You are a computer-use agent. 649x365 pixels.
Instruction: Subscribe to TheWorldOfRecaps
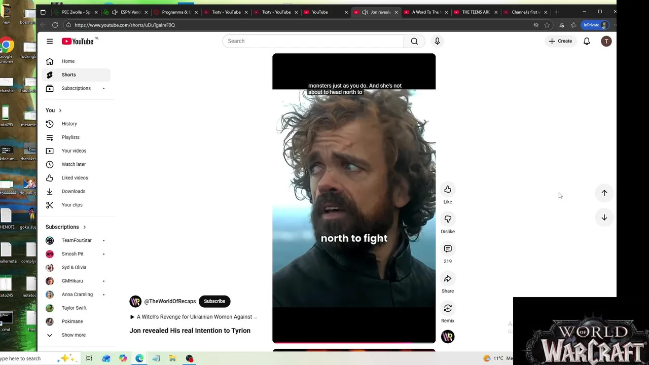[x=214, y=301]
